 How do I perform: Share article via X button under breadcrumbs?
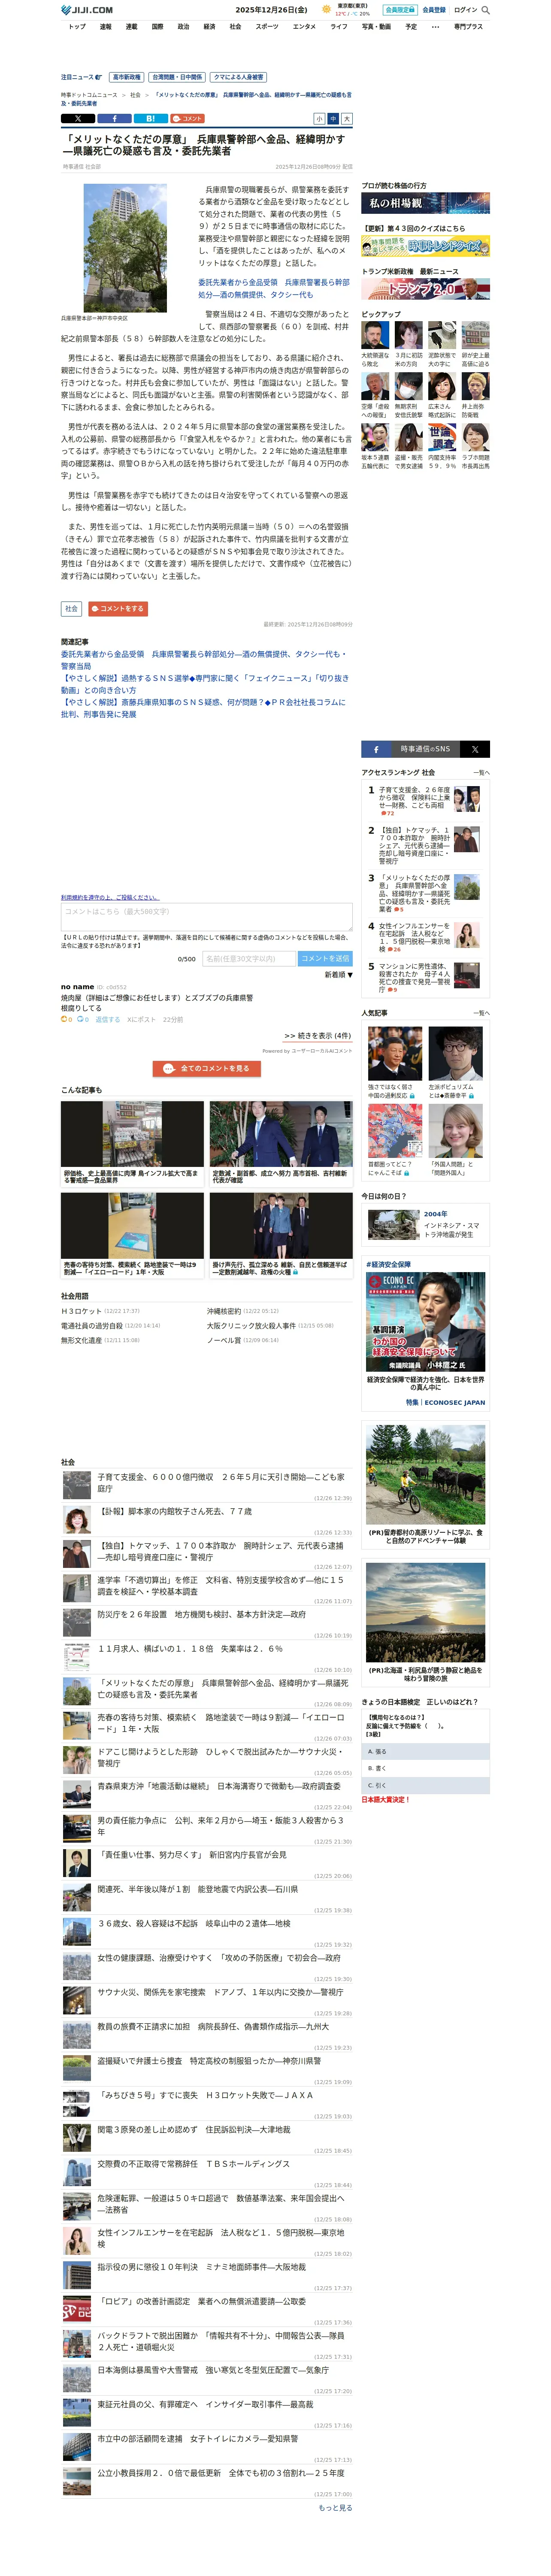point(78,118)
